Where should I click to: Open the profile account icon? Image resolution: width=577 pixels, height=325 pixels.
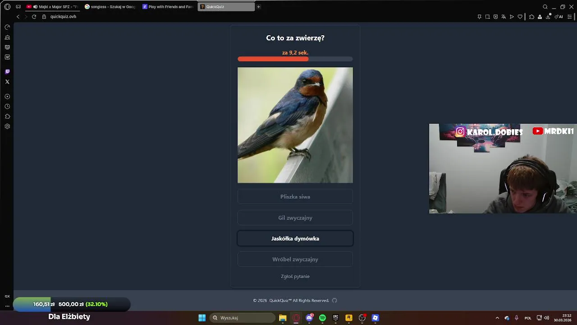click(x=540, y=17)
